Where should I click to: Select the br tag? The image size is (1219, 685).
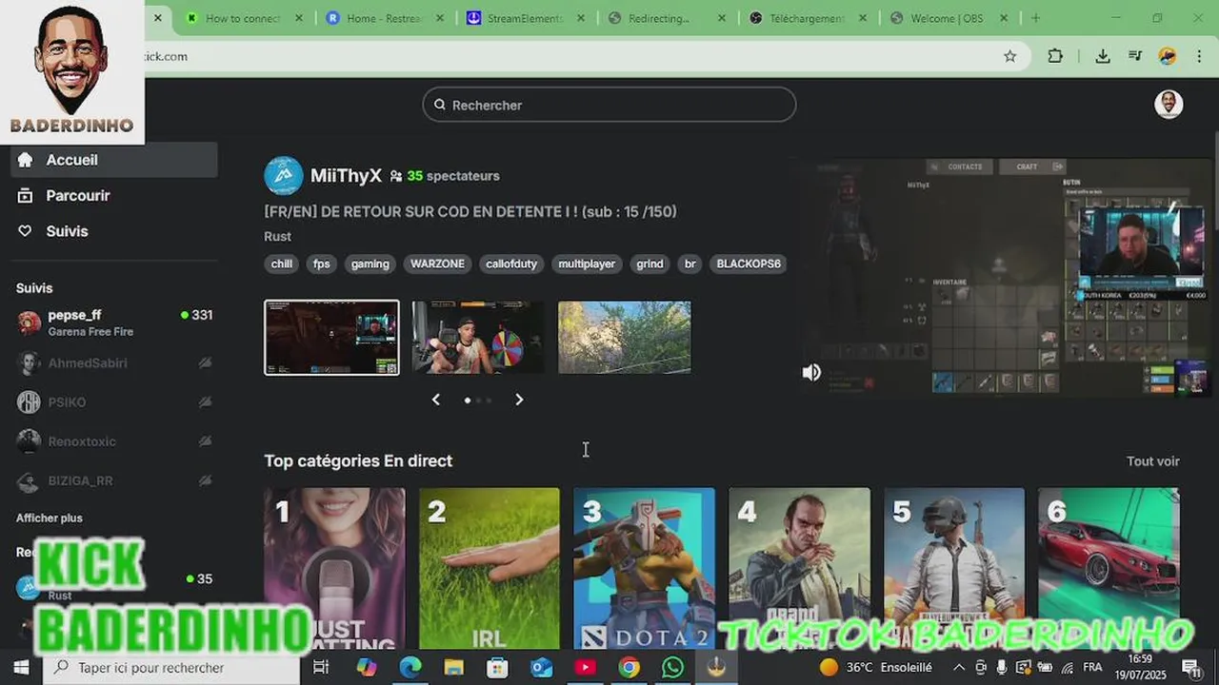click(689, 264)
